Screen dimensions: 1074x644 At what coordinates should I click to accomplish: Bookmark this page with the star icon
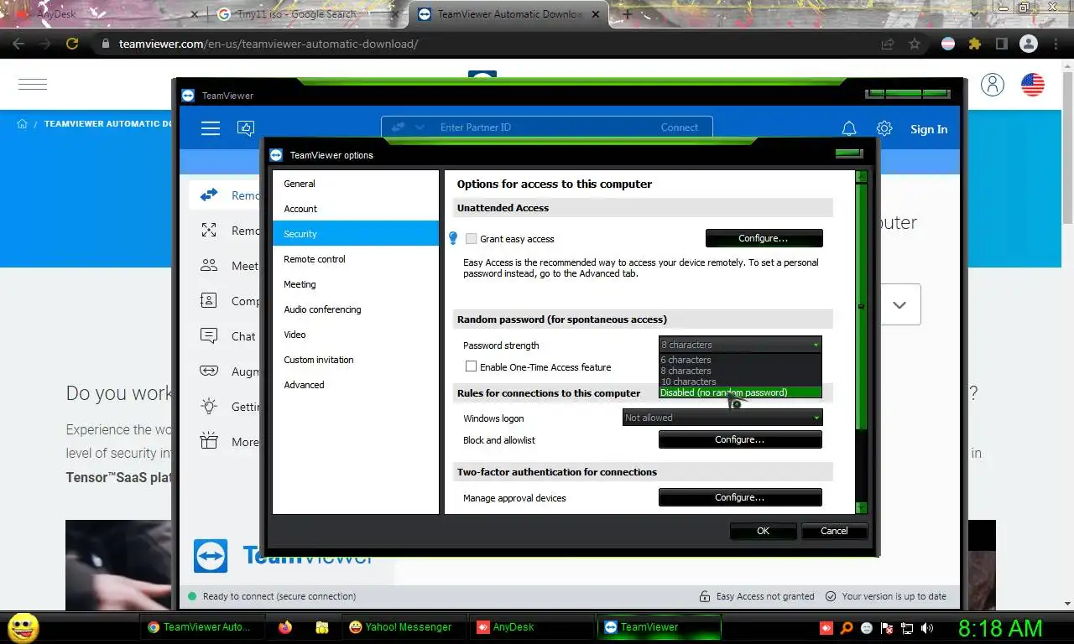[915, 44]
